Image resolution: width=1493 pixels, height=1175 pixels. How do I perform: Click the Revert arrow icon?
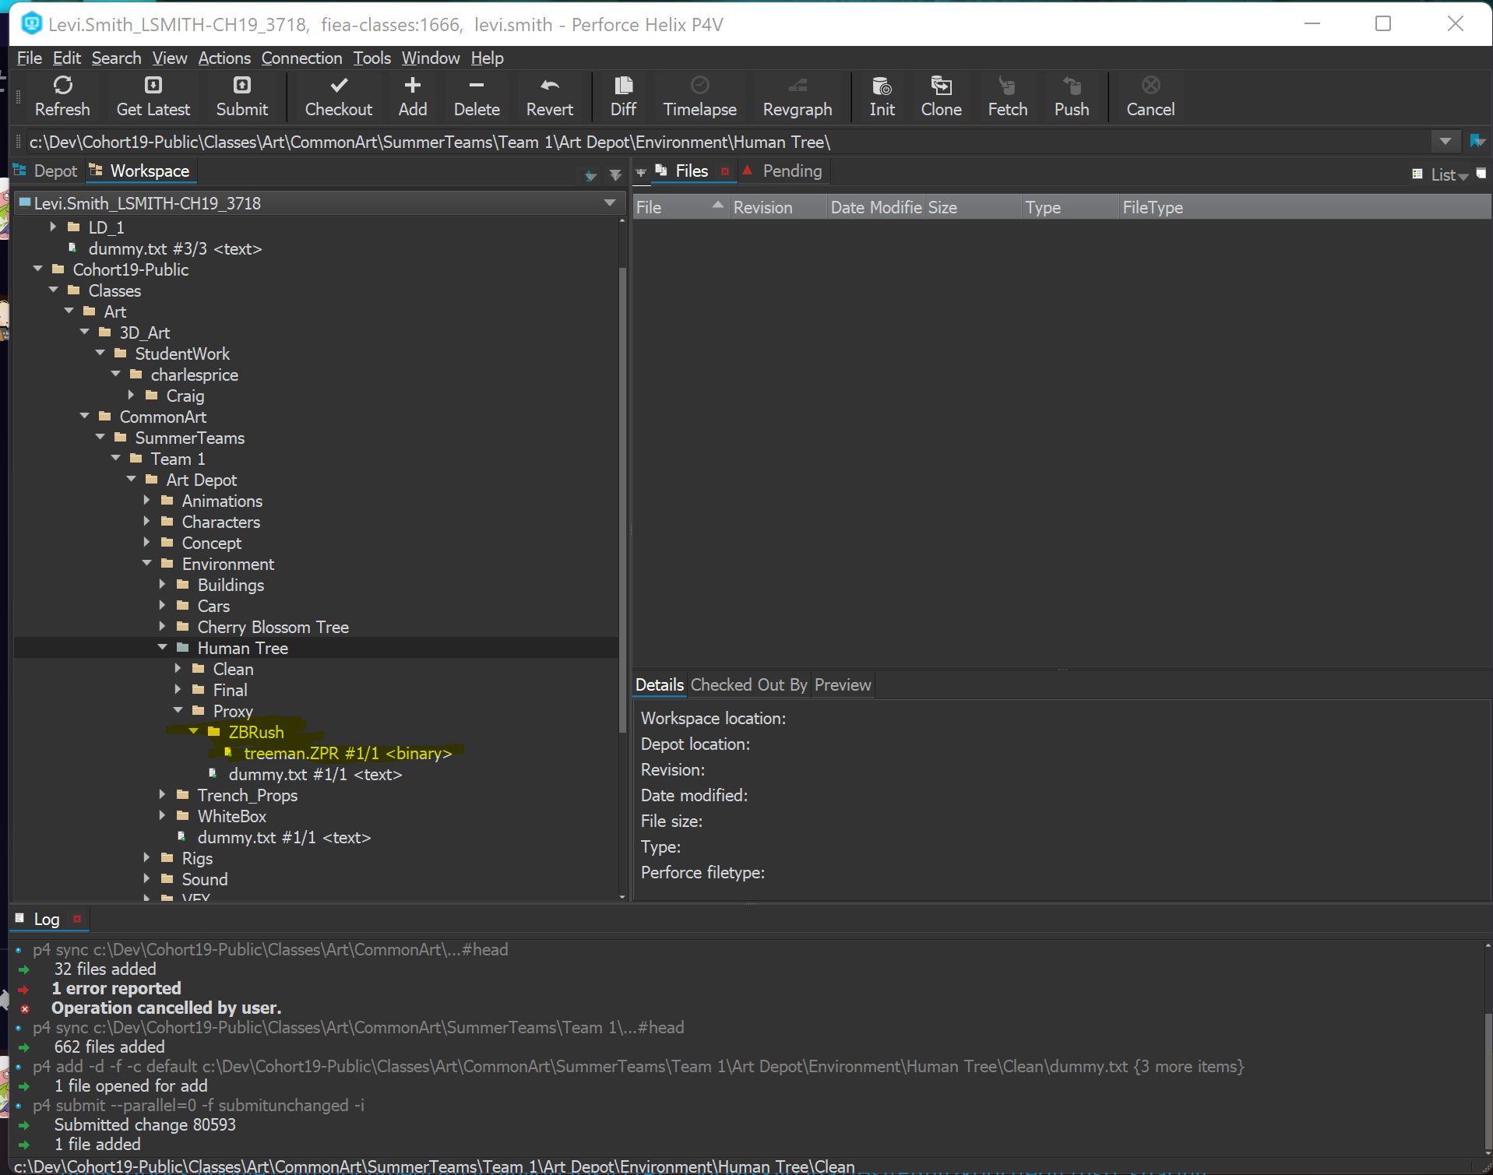tap(549, 85)
